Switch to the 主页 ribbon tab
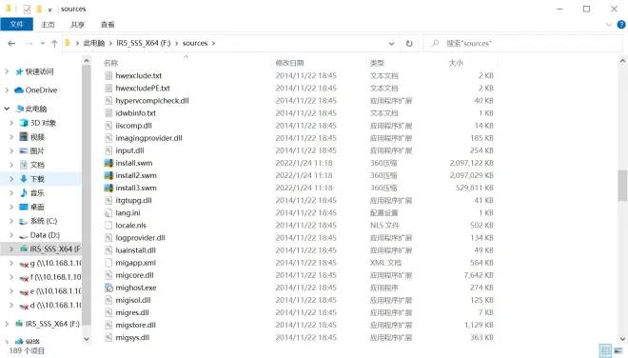The width and height of the screenshot is (628, 358). pos(48,25)
